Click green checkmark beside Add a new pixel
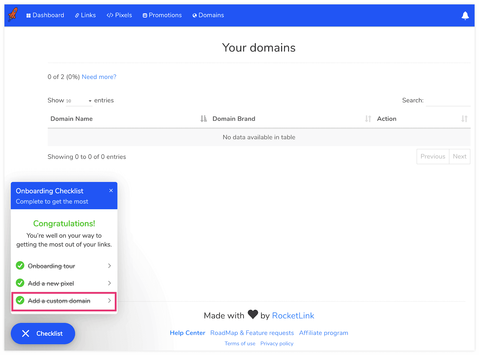The width and height of the screenshot is (479, 355). (x=20, y=283)
